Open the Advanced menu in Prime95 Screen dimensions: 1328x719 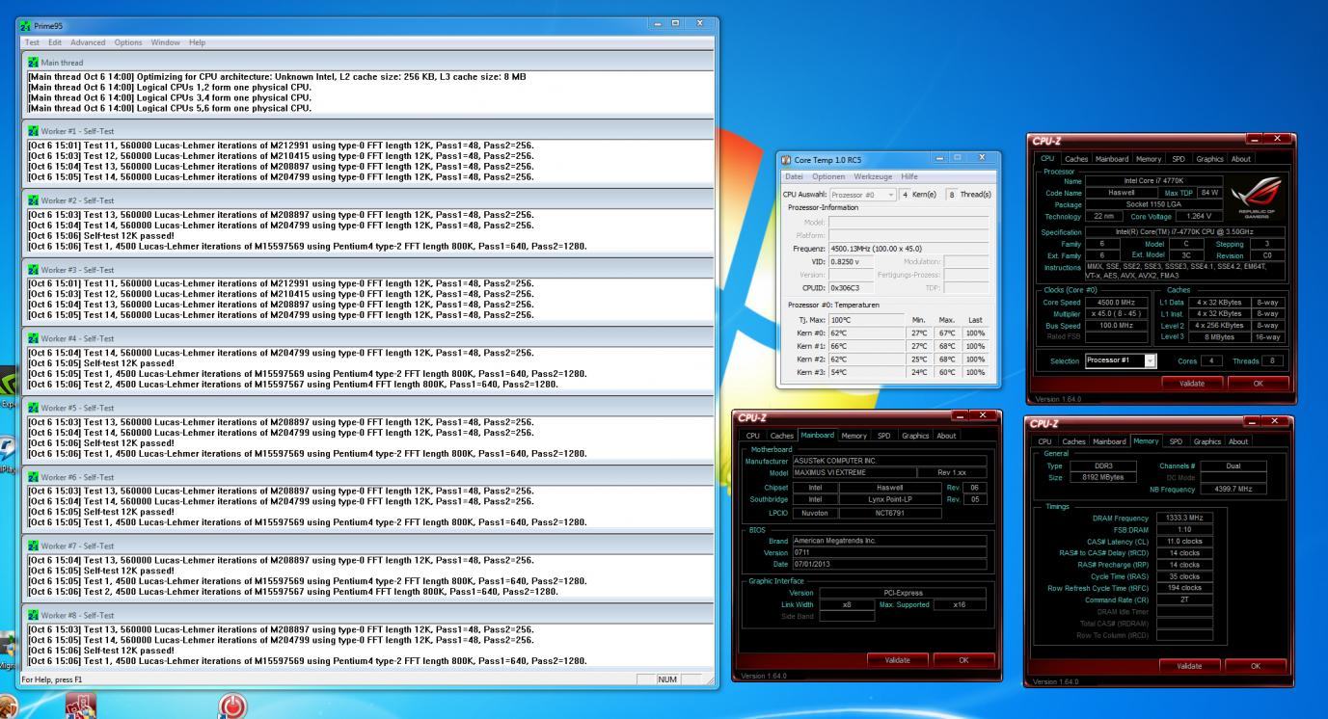(x=88, y=42)
